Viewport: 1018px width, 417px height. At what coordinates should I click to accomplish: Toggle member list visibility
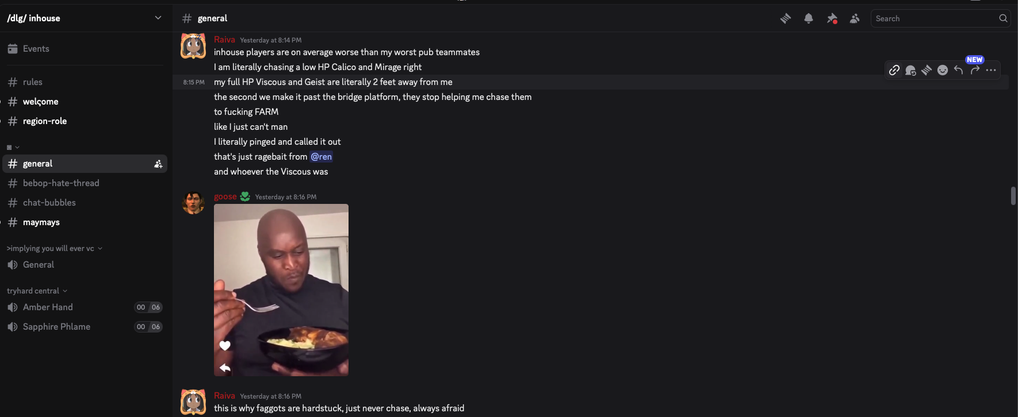855,18
